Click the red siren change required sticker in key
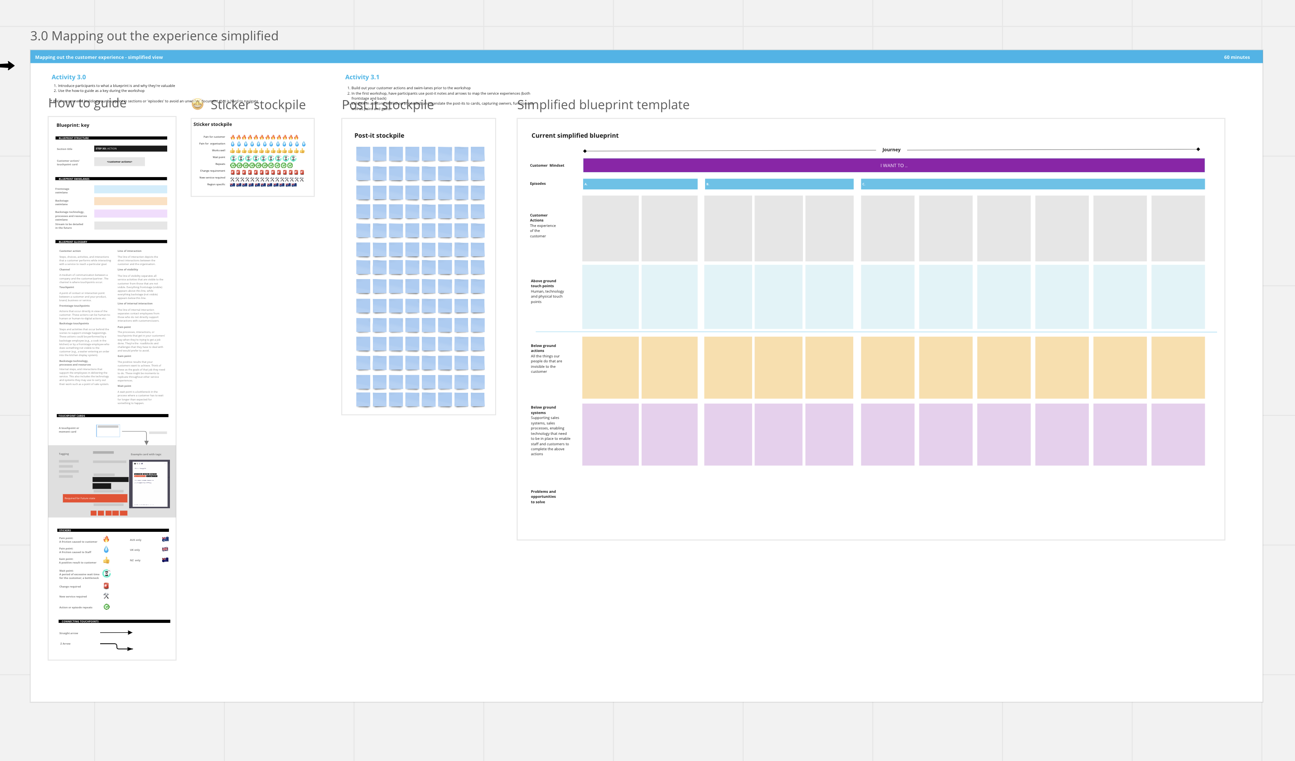 [x=106, y=586]
